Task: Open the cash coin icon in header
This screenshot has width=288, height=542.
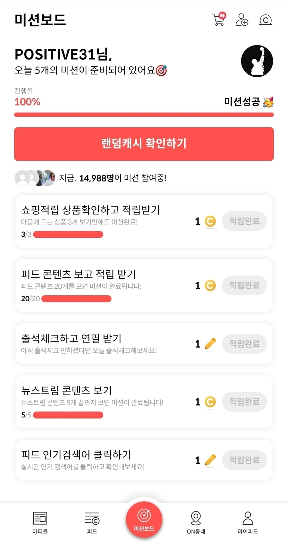Action: click(x=265, y=20)
